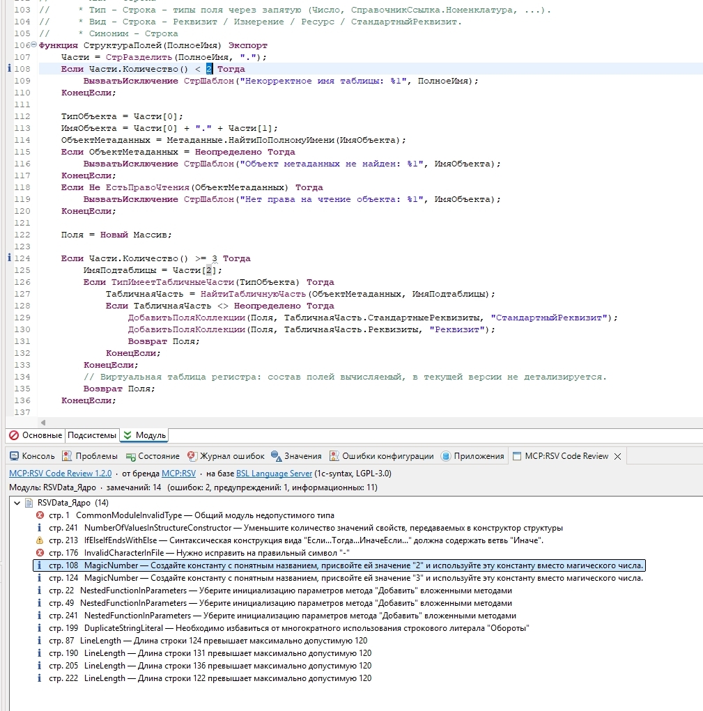Click the Состояние tab icon
Image resolution: width=703 pixels, height=711 pixels.
[x=130, y=457]
